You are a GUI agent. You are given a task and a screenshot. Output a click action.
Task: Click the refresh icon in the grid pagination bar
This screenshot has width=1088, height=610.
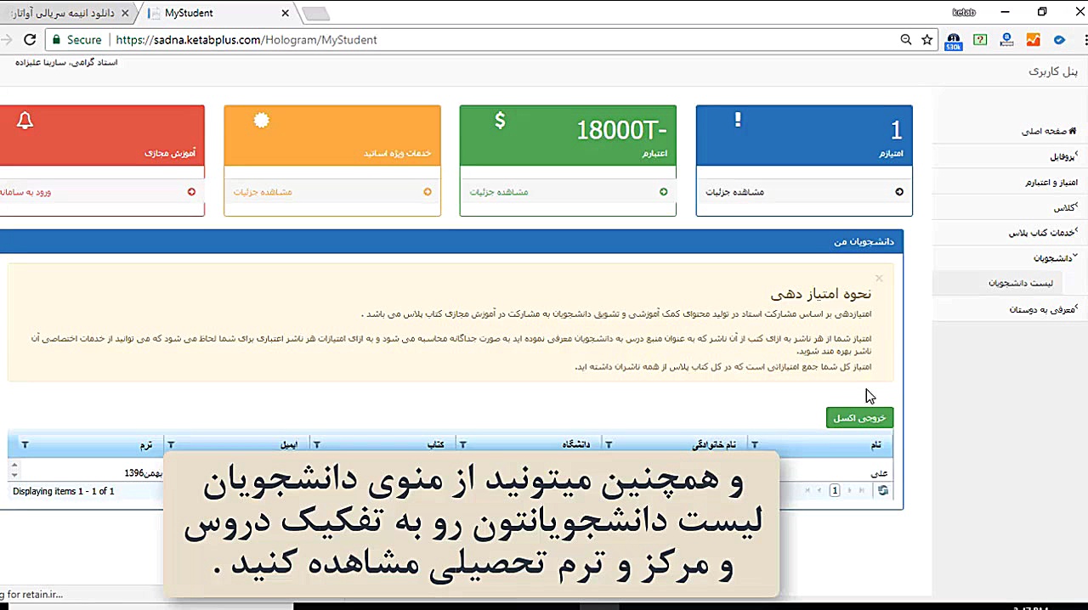[882, 490]
